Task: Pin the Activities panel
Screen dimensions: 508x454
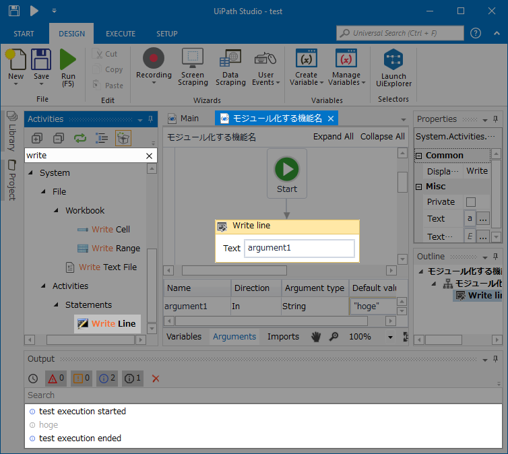Action: (x=151, y=119)
